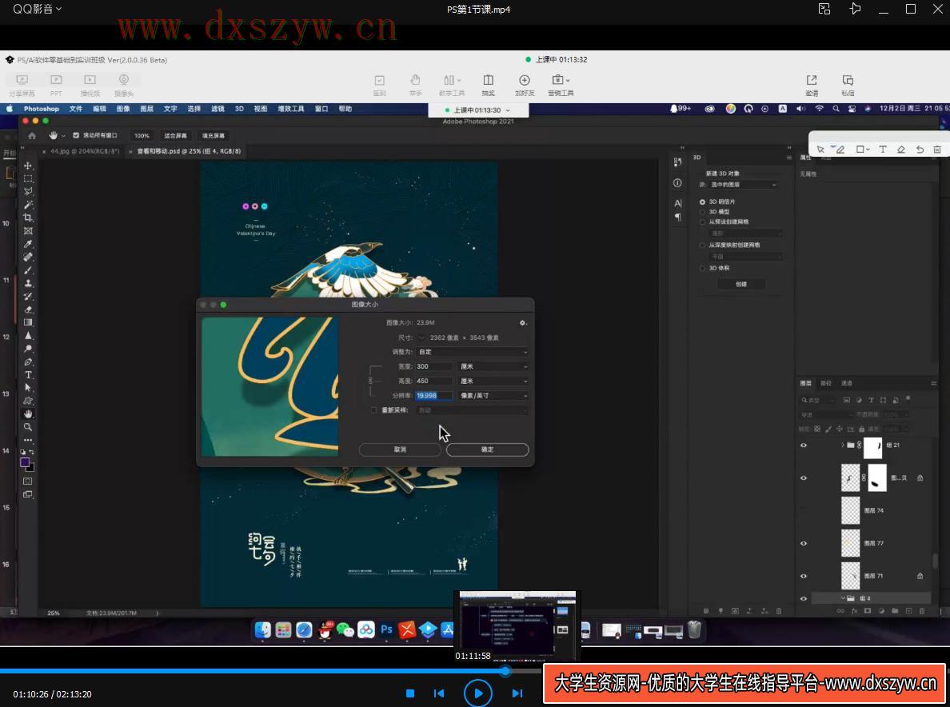Click the QQ影音 playback progress handle
950x707 pixels.
click(505, 671)
